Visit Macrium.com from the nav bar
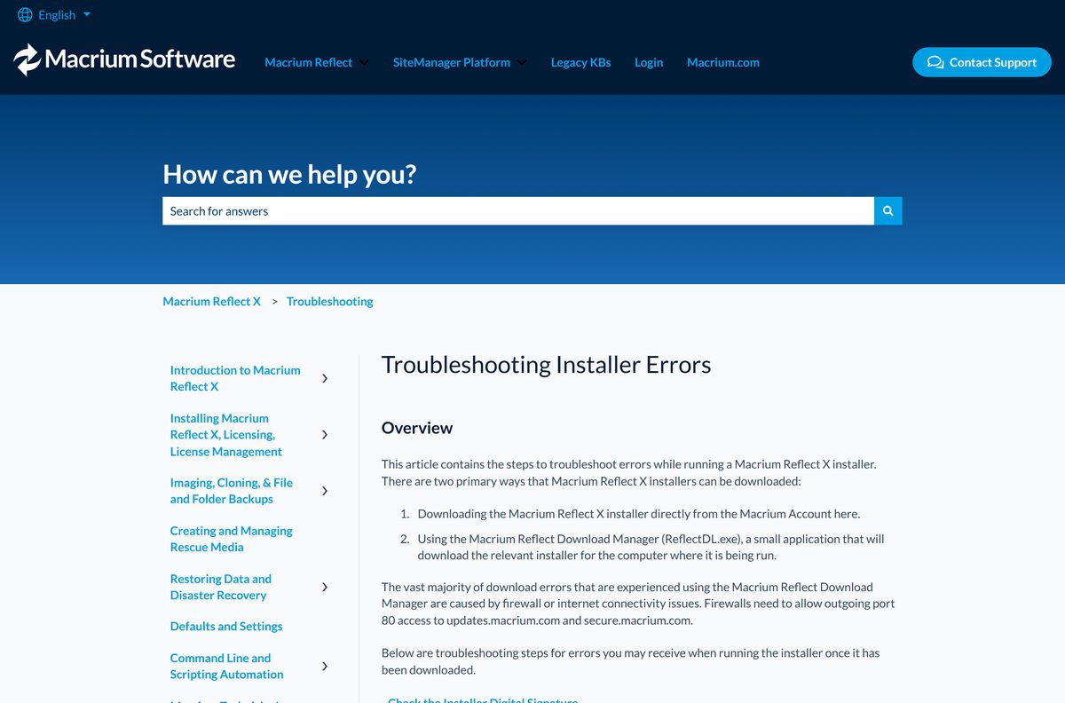 [x=722, y=62]
